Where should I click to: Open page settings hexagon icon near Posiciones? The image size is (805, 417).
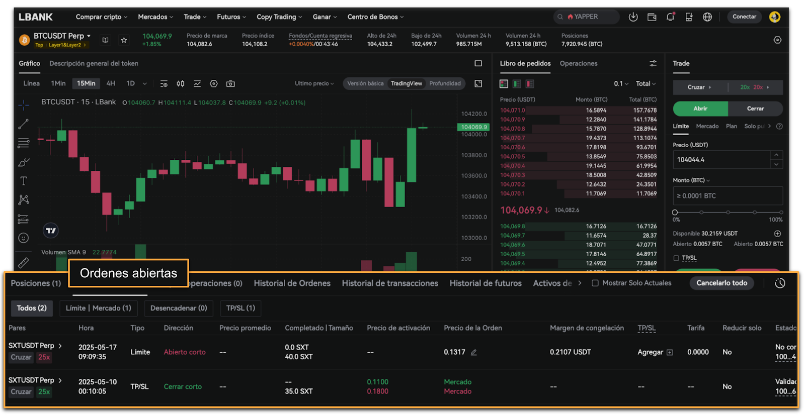(x=777, y=40)
